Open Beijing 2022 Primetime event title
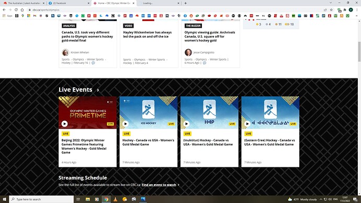 coord(84,146)
